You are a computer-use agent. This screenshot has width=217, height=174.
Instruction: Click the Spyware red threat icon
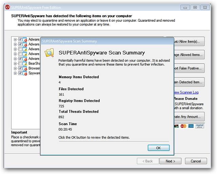click(x=25, y=73)
